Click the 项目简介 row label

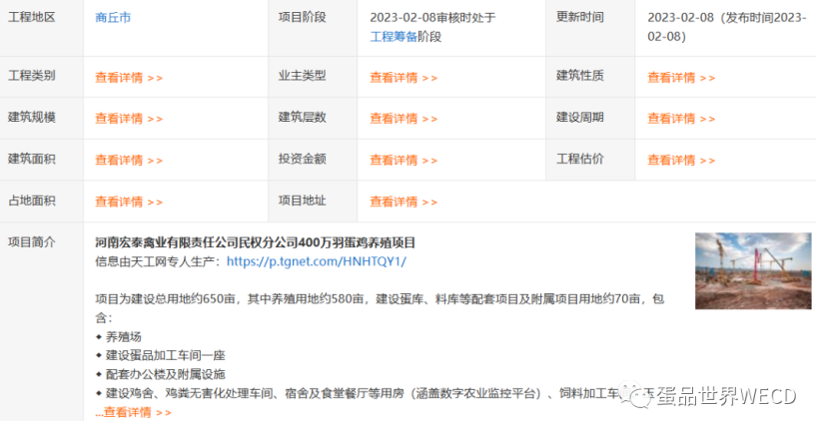tap(32, 242)
